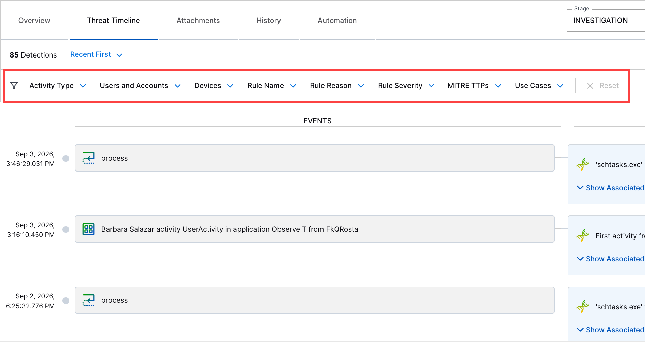Click the filter funnel icon

14,86
